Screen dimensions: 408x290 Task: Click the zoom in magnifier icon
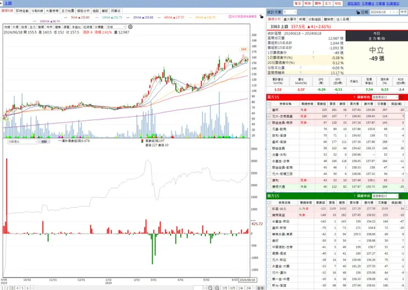[x=217, y=288]
